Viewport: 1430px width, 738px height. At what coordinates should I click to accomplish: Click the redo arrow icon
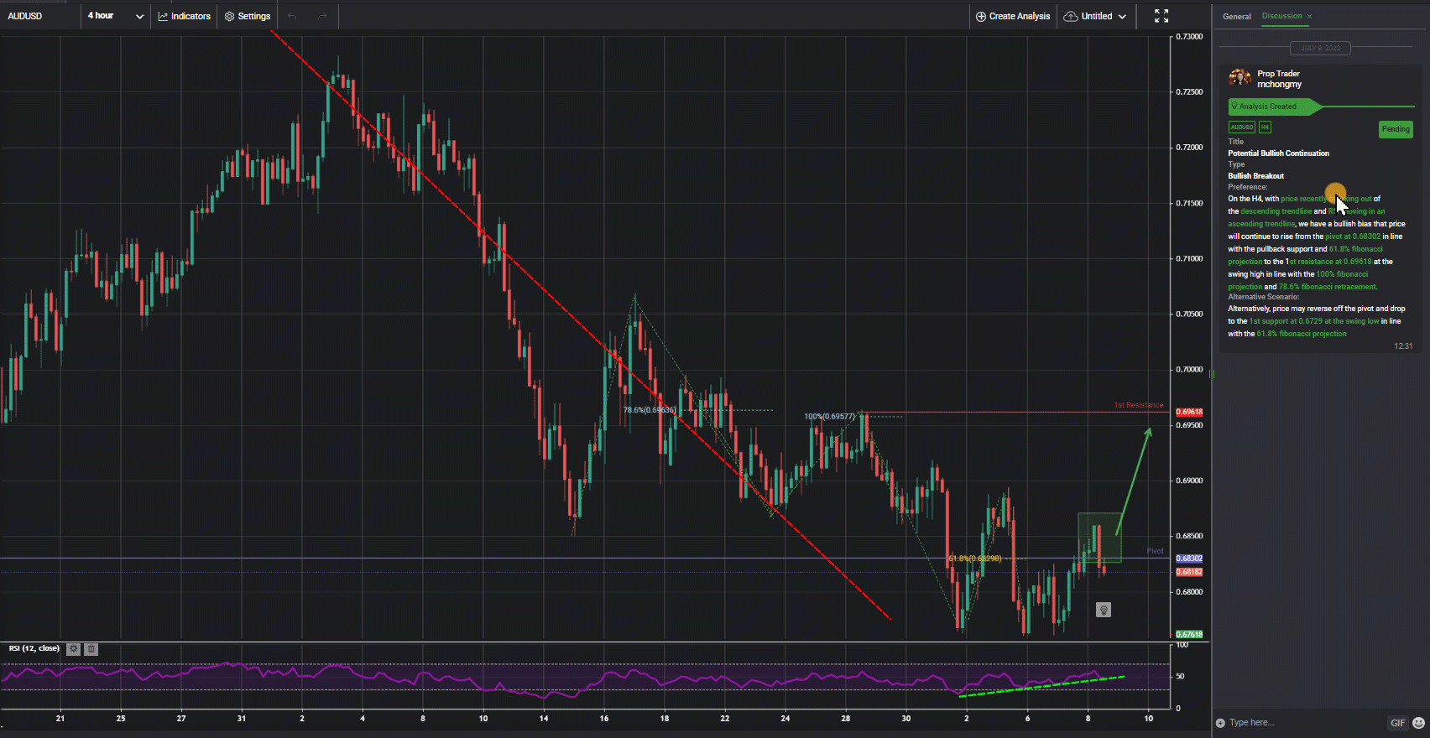tap(322, 16)
